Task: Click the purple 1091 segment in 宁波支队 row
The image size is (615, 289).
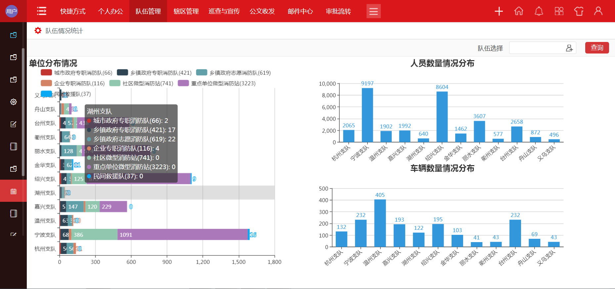Action: click(x=183, y=235)
